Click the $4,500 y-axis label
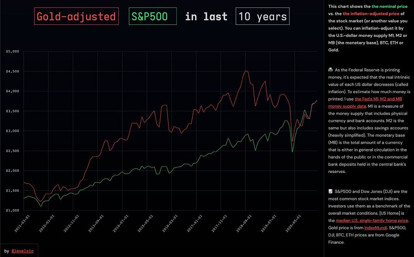The height and width of the screenshot is (257, 414). pyautogui.click(x=12, y=71)
